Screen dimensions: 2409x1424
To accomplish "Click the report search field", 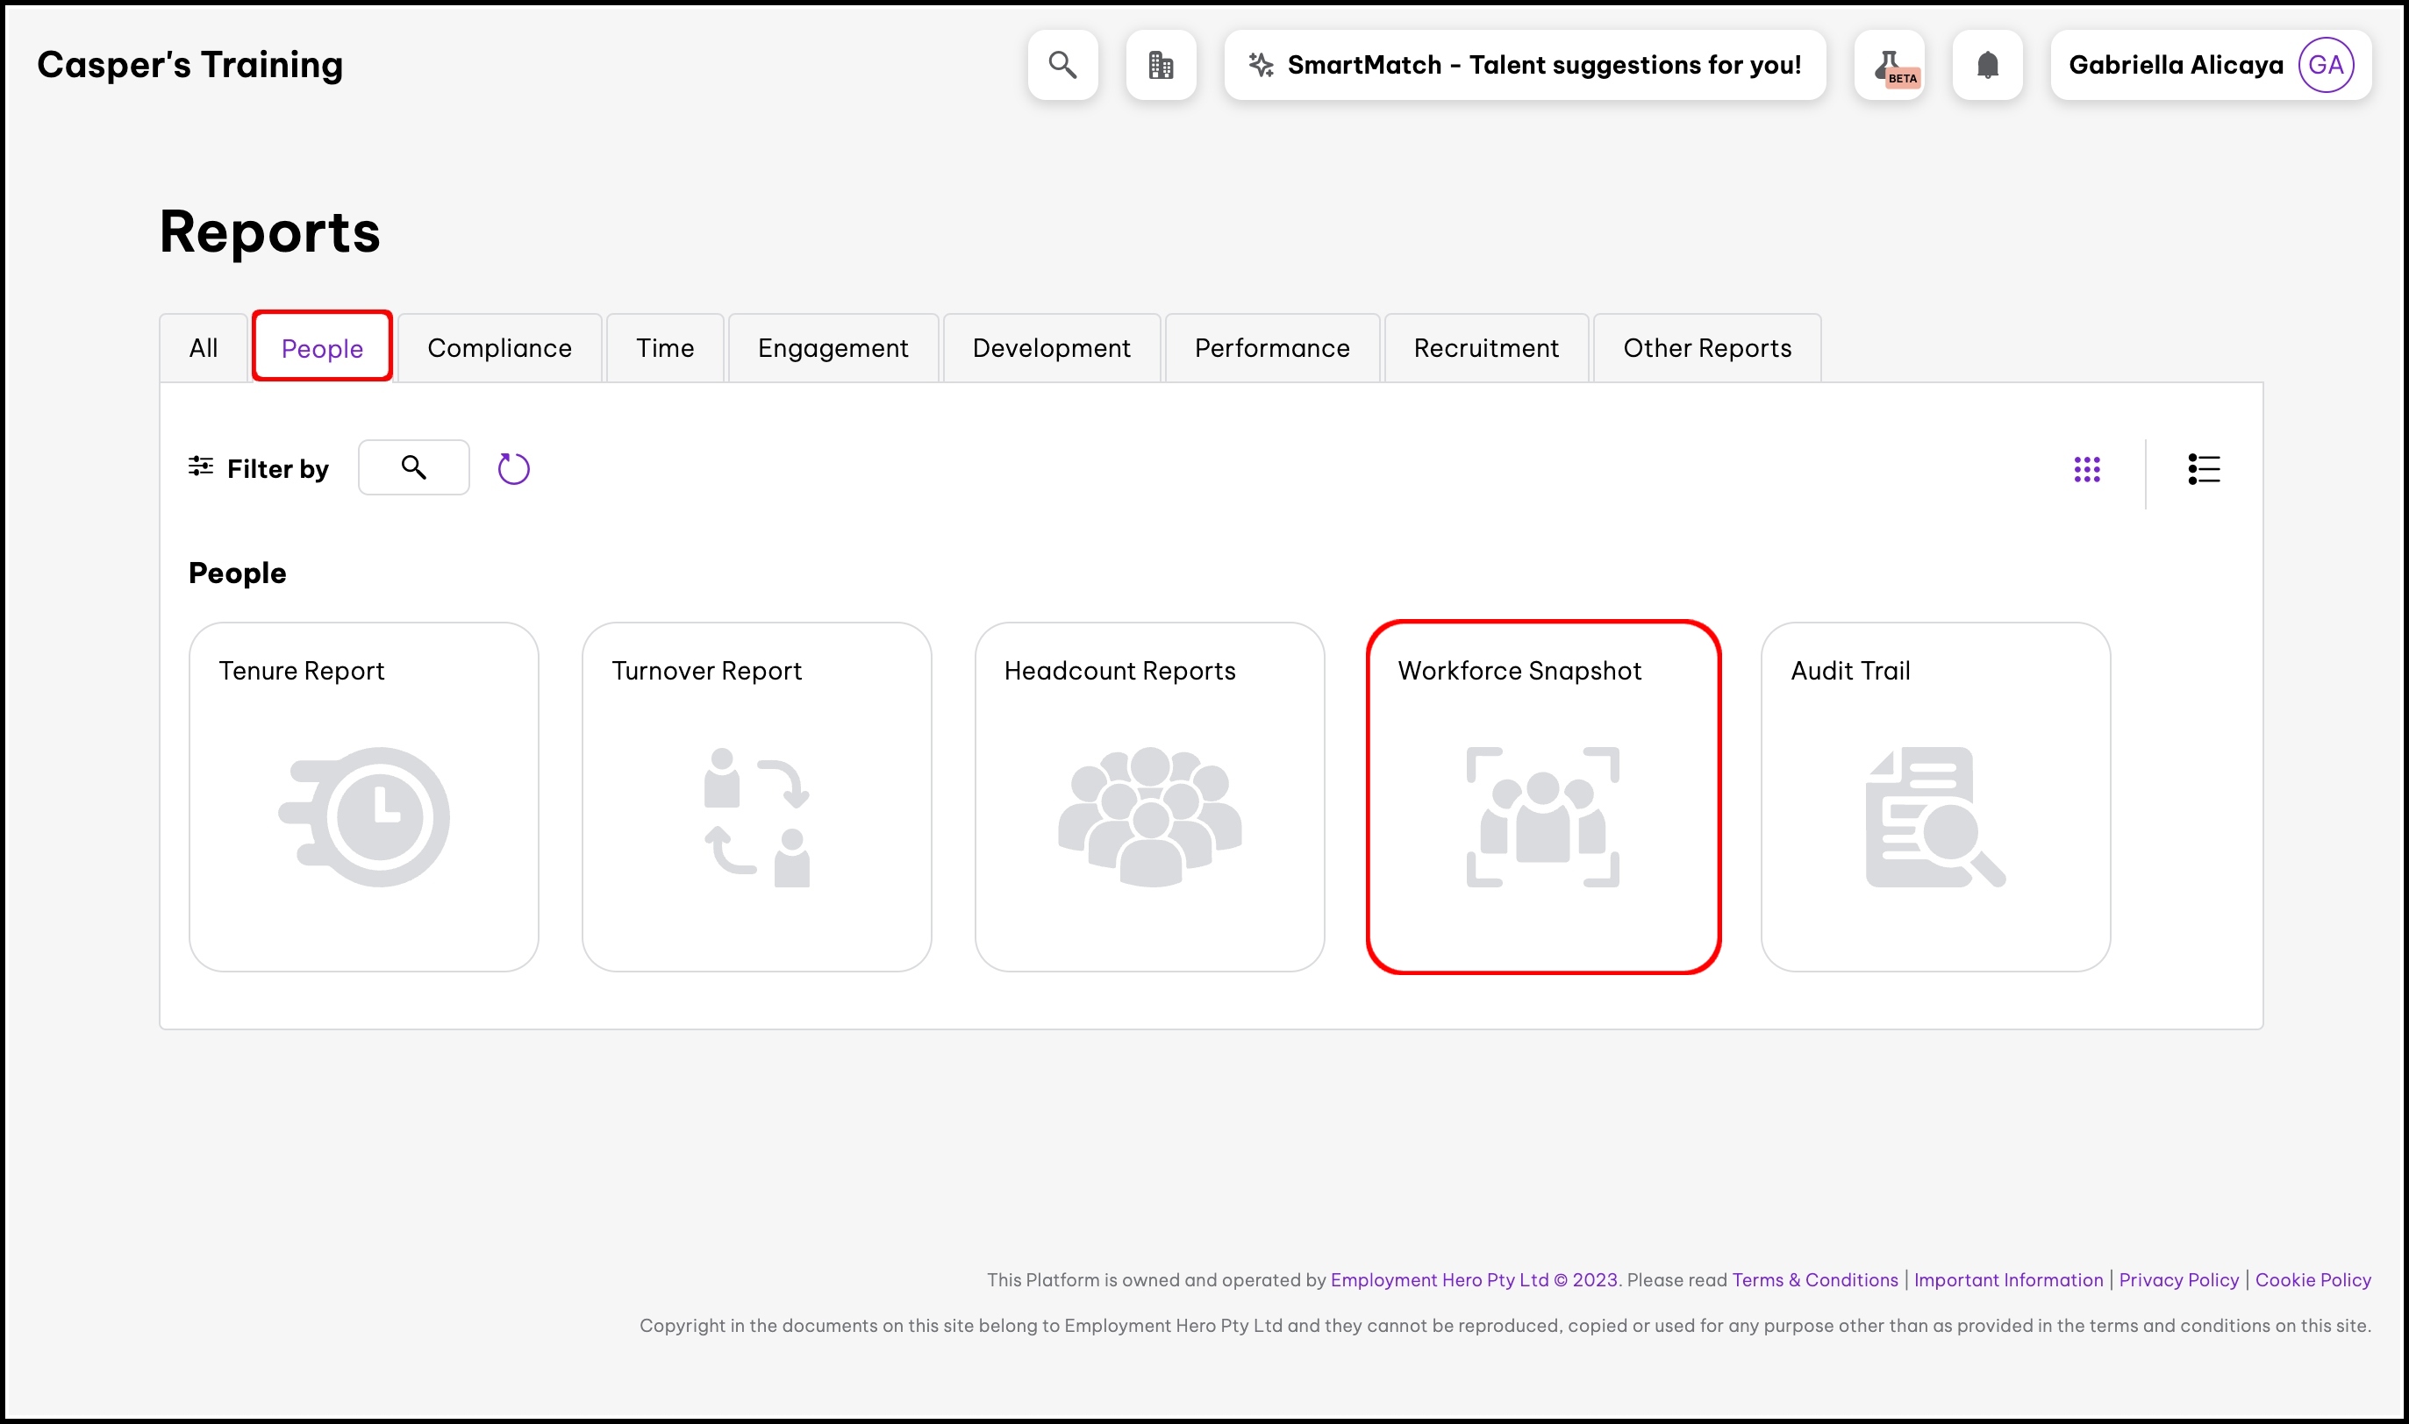I will coord(414,467).
